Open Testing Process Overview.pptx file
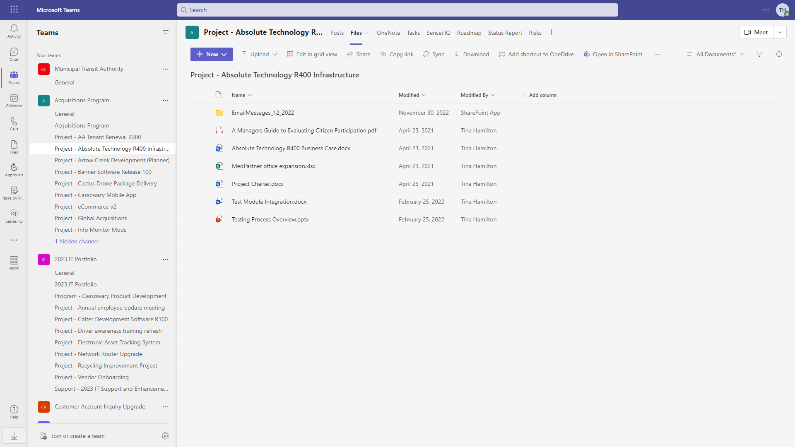Viewport: 795px width, 447px height. [x=270, y=219]
